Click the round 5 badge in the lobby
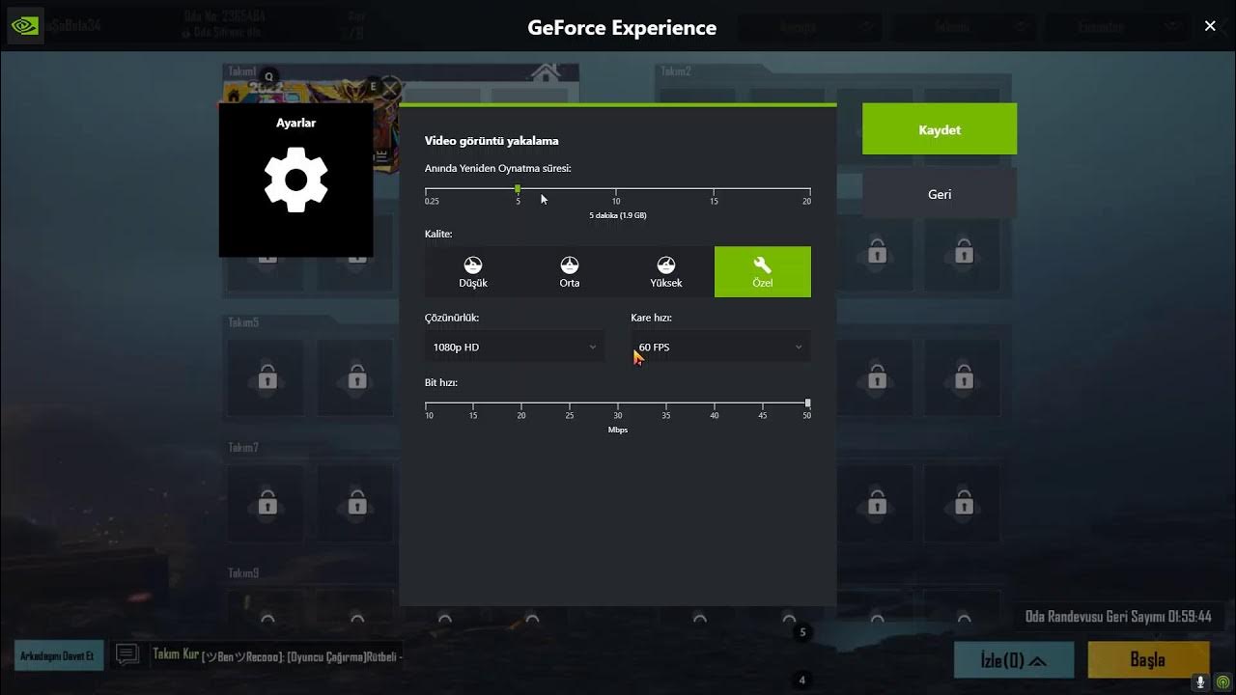The width and height of the screenshot is (1236, 695). (802, 632)
